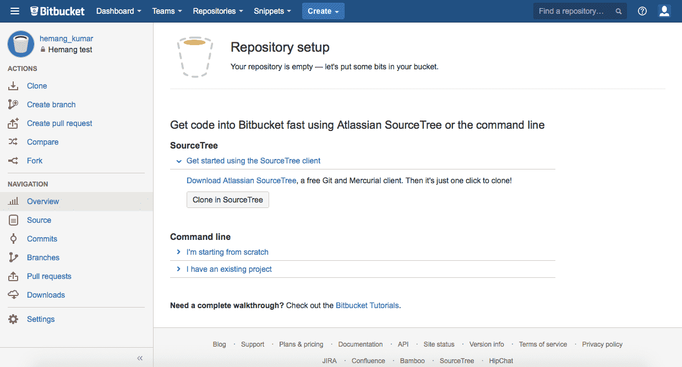
Task: Open Privacy policy footer link
Action: [x=602, y=344]
